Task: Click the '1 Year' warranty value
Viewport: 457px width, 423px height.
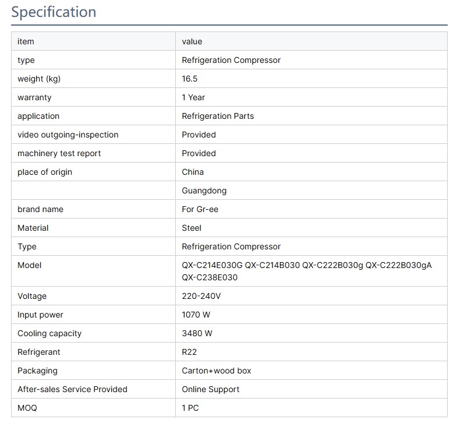Action: pyautogui.click(x=193, y=97)
